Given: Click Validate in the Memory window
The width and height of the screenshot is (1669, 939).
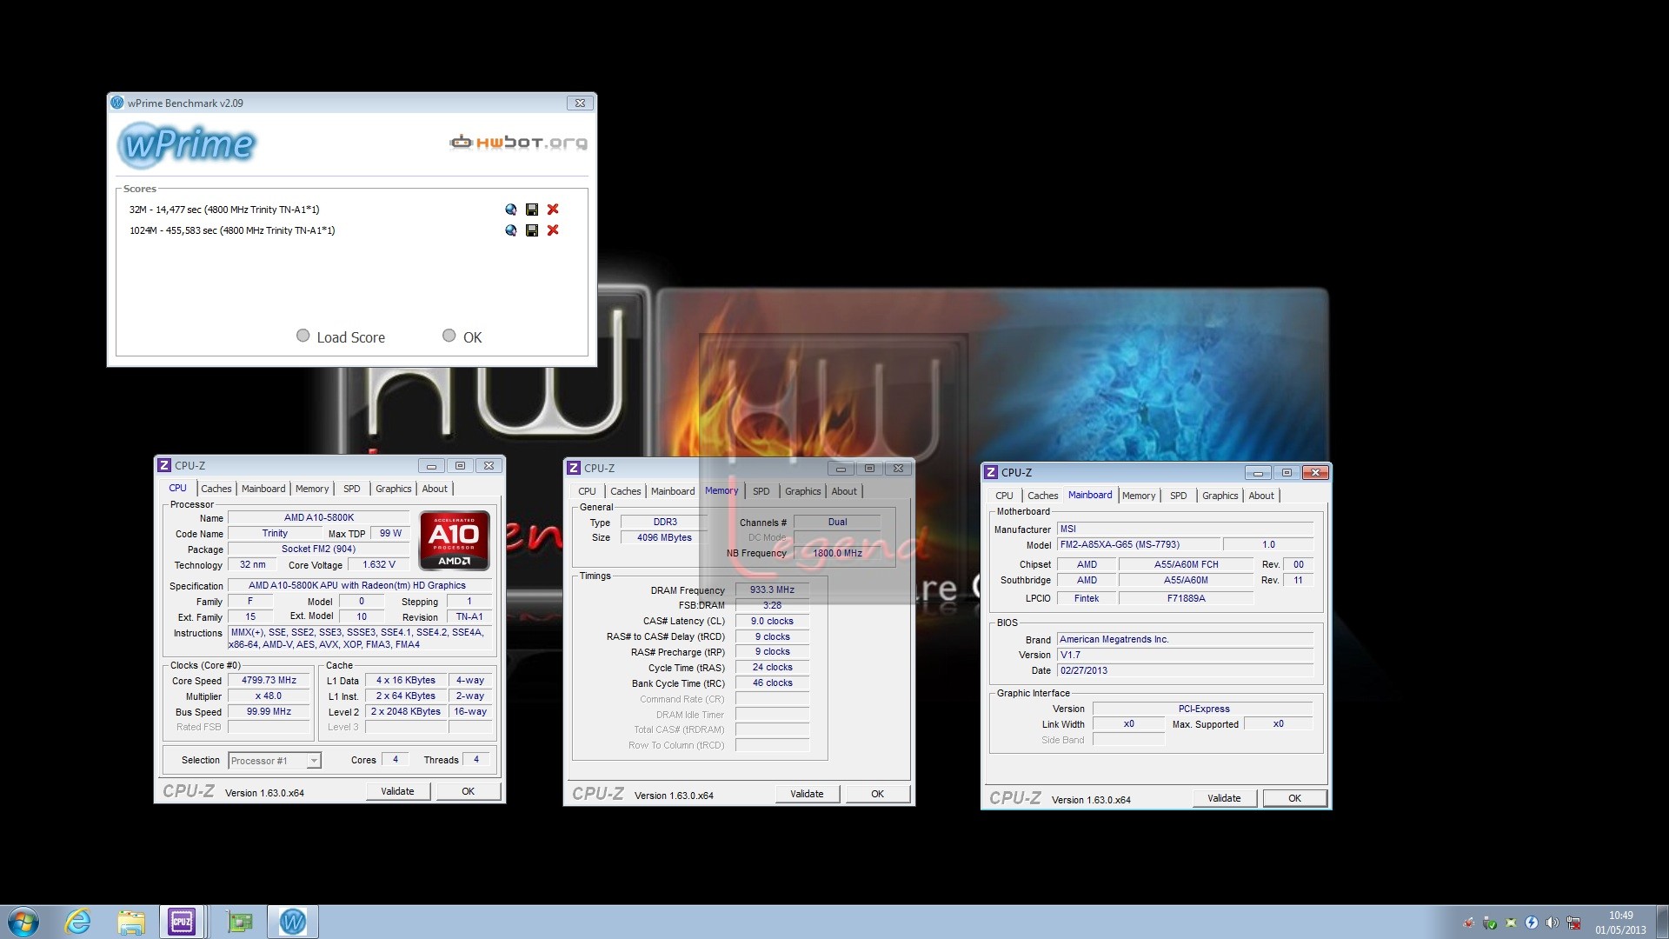Looking at the screenshot, I should tap(807, 794).
